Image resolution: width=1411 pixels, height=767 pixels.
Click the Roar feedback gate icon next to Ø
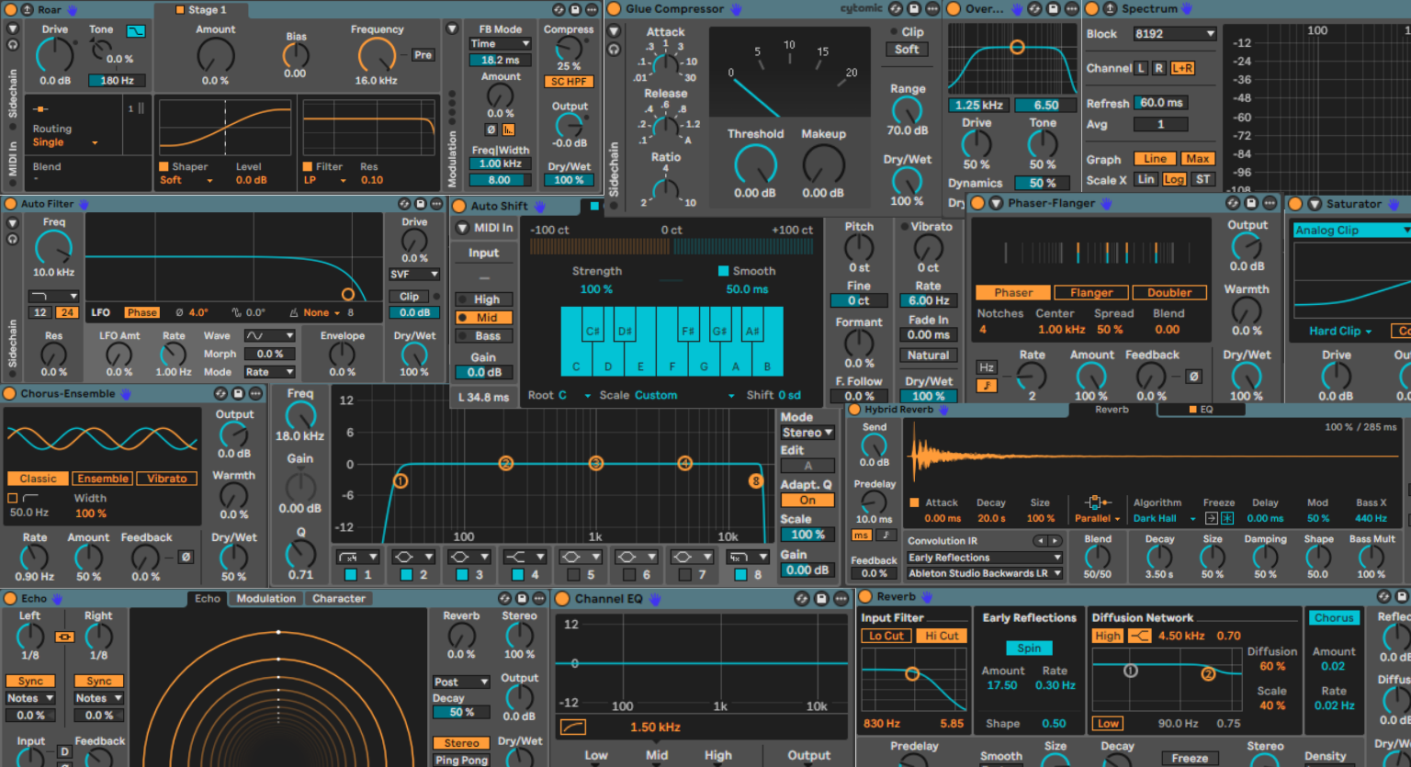click(x=508, y=130)
